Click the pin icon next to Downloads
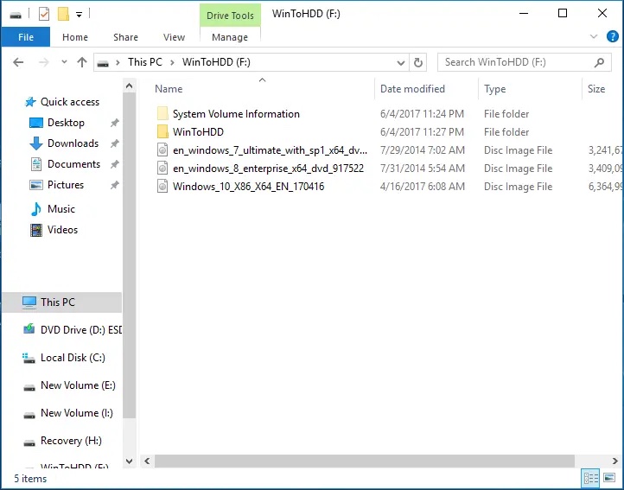The image size is (624, 490). pos(115,143)
